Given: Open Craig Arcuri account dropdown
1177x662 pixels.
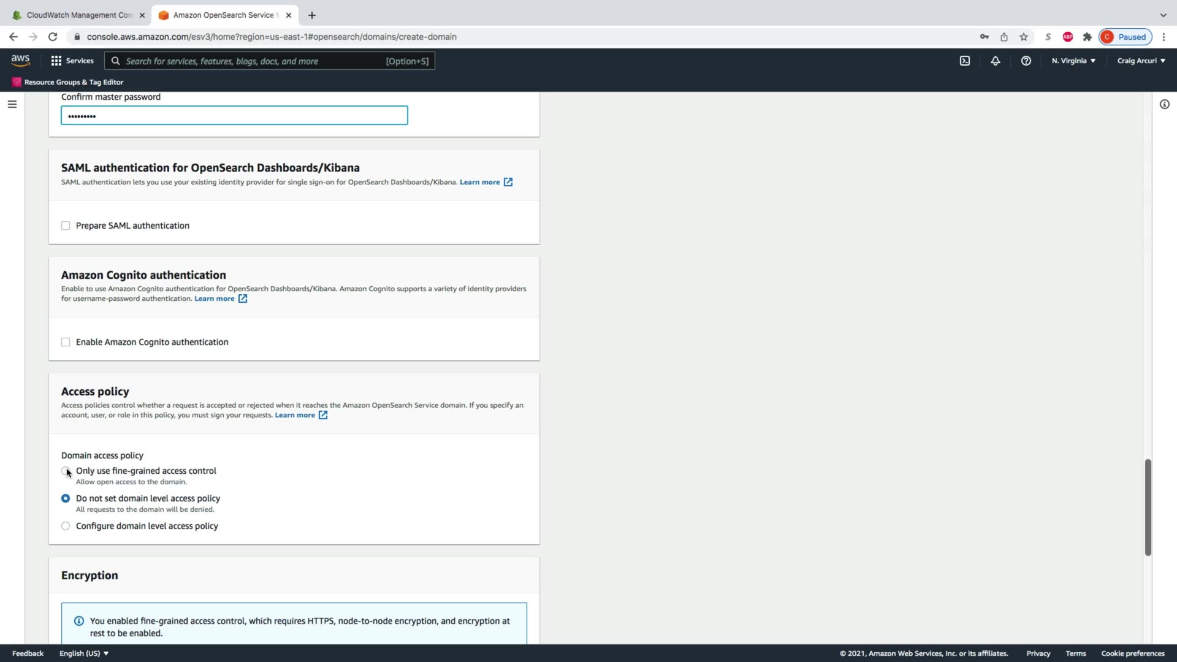Looking at the screenshot, I should click(1141, 61).
